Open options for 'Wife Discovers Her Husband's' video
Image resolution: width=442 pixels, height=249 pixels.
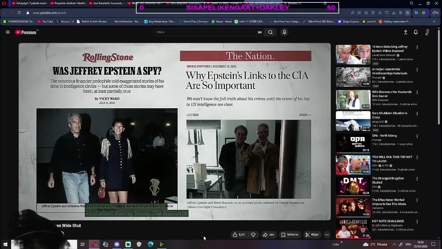pos(417,93)
